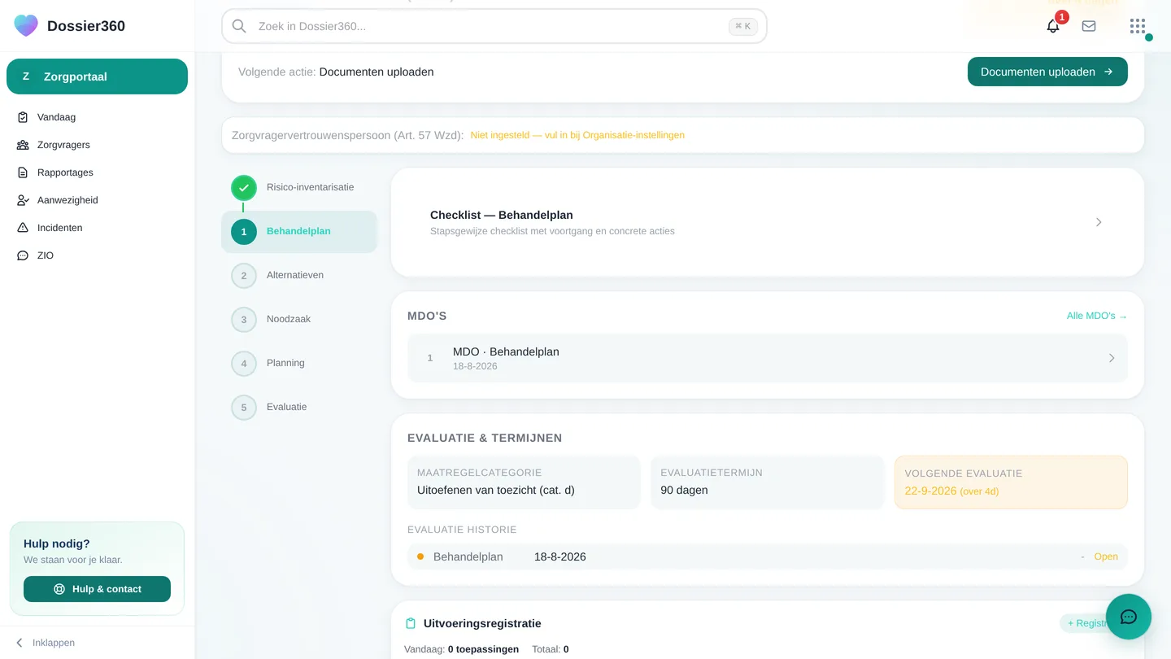
Task: Select the Behandelplan step
Action: point(299,232)
